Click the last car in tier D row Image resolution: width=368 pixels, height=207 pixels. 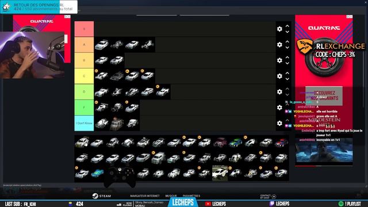click(163, 92)
